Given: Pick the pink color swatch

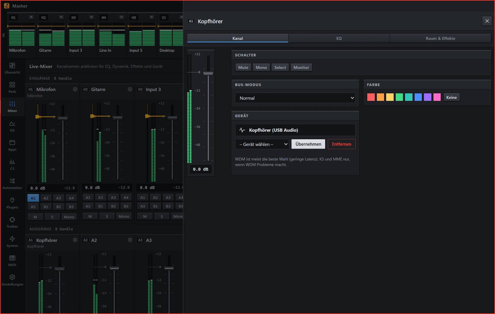Looking at the screenshot, I should (x=437, y=97).
